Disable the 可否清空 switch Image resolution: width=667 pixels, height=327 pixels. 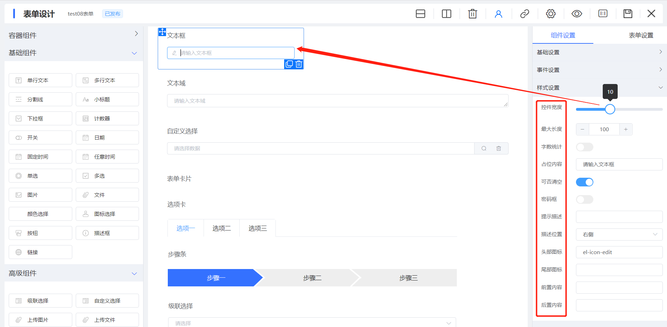point(585,182)
